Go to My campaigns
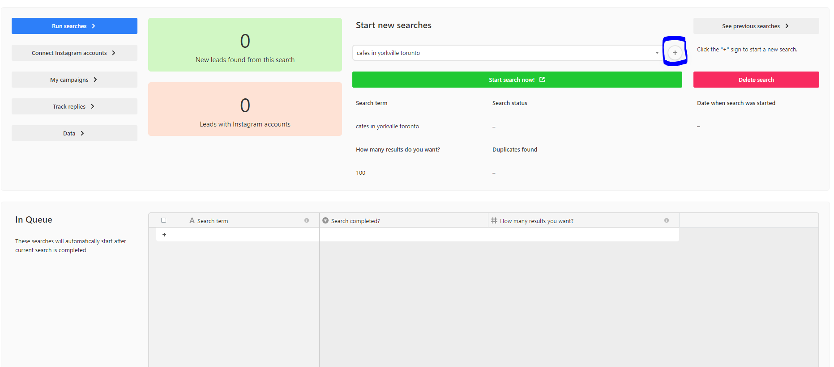The height and width of the screenshot is (367, 834). pyautogui.click(x=74, y=80)
